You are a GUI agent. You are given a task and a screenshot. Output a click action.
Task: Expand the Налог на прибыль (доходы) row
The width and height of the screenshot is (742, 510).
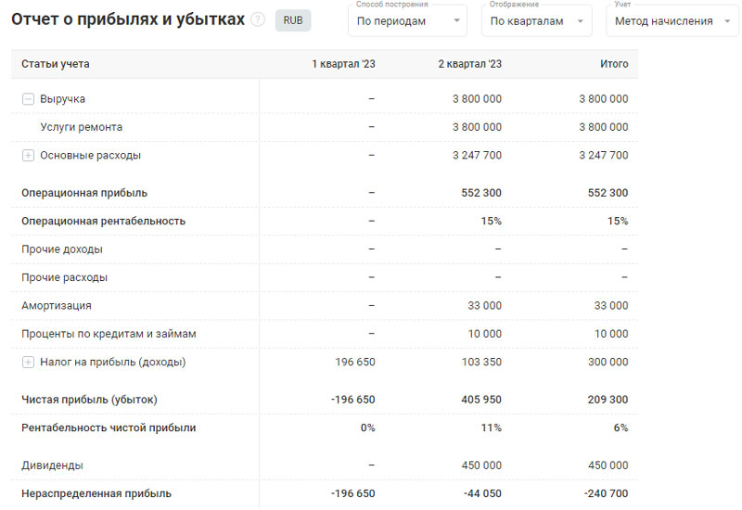coord(28,362)
